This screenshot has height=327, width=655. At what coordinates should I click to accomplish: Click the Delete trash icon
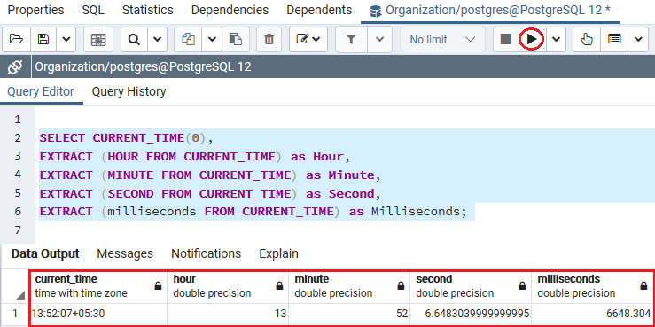[269, 40]
